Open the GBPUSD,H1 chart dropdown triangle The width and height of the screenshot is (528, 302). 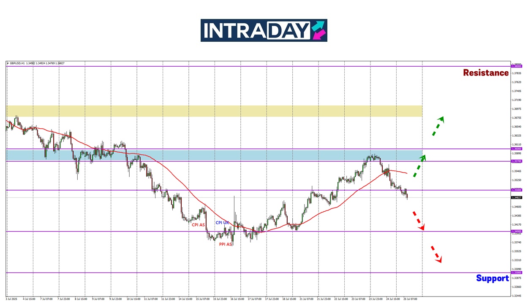point(7,63)
